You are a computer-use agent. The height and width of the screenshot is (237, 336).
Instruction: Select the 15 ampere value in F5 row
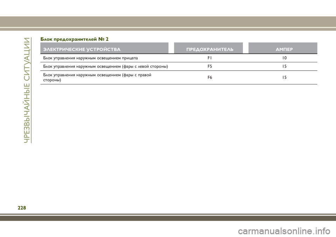(x=284, y=66)
